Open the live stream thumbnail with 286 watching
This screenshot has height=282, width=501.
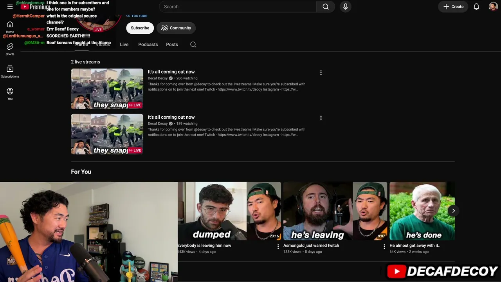[x=107, y=89]
